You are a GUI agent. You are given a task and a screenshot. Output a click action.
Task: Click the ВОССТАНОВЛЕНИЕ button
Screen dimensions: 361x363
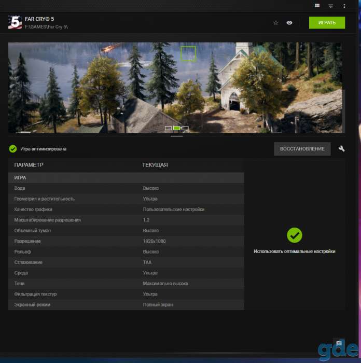pos(302,149)
